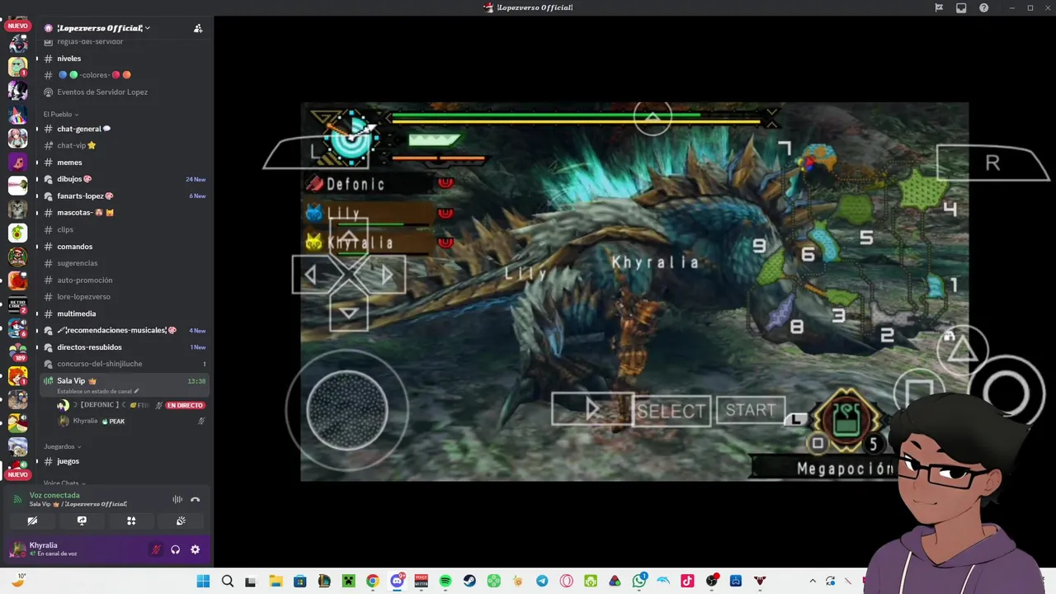The width and height of the screenshot is (1056, 594).
Task: Open Telegram from the taskbar
Action: click(542, 581)
